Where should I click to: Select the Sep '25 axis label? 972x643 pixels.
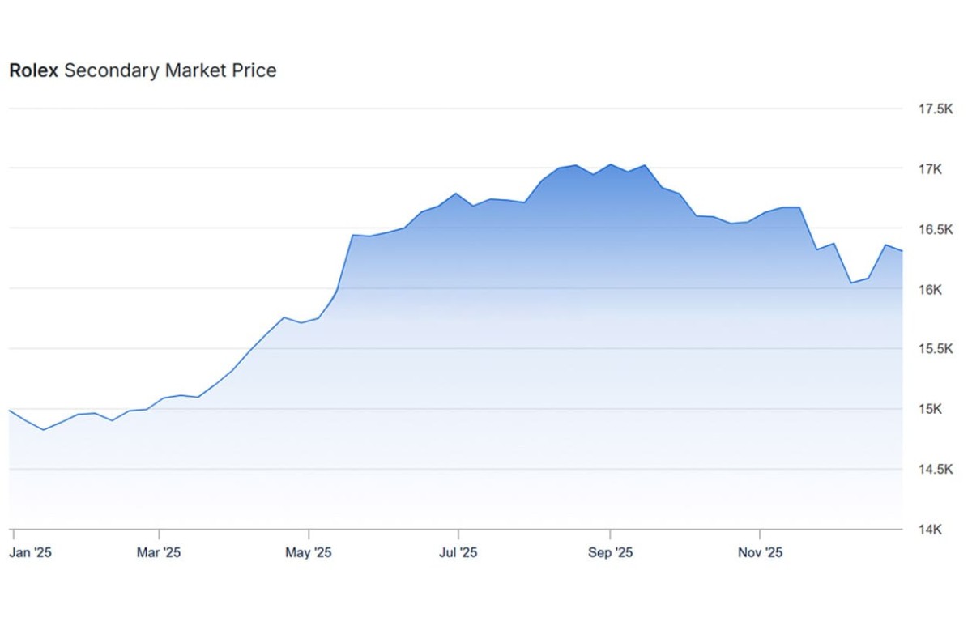[x=610, y=553]
